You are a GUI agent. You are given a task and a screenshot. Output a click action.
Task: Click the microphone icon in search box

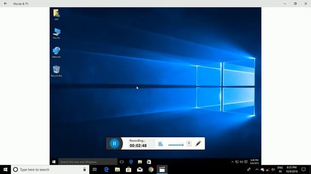point(85,170)
